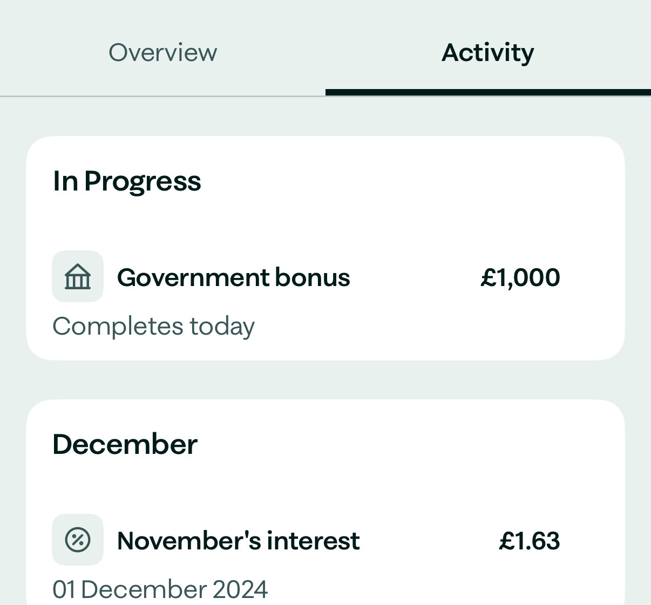Click the 'December' section heading

click(x=125, y=444)
